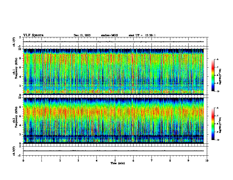This screenshot has width=233, height=180.
Task: Click the ch.2 PSD color bar
Action: pos(213,124)
